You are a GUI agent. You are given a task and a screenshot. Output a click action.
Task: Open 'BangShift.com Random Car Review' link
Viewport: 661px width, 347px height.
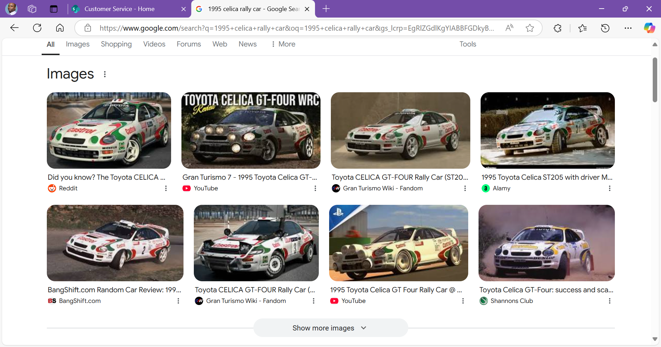[114, 290]
